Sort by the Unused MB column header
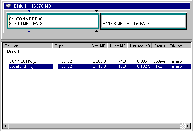 tap(140, 46)
